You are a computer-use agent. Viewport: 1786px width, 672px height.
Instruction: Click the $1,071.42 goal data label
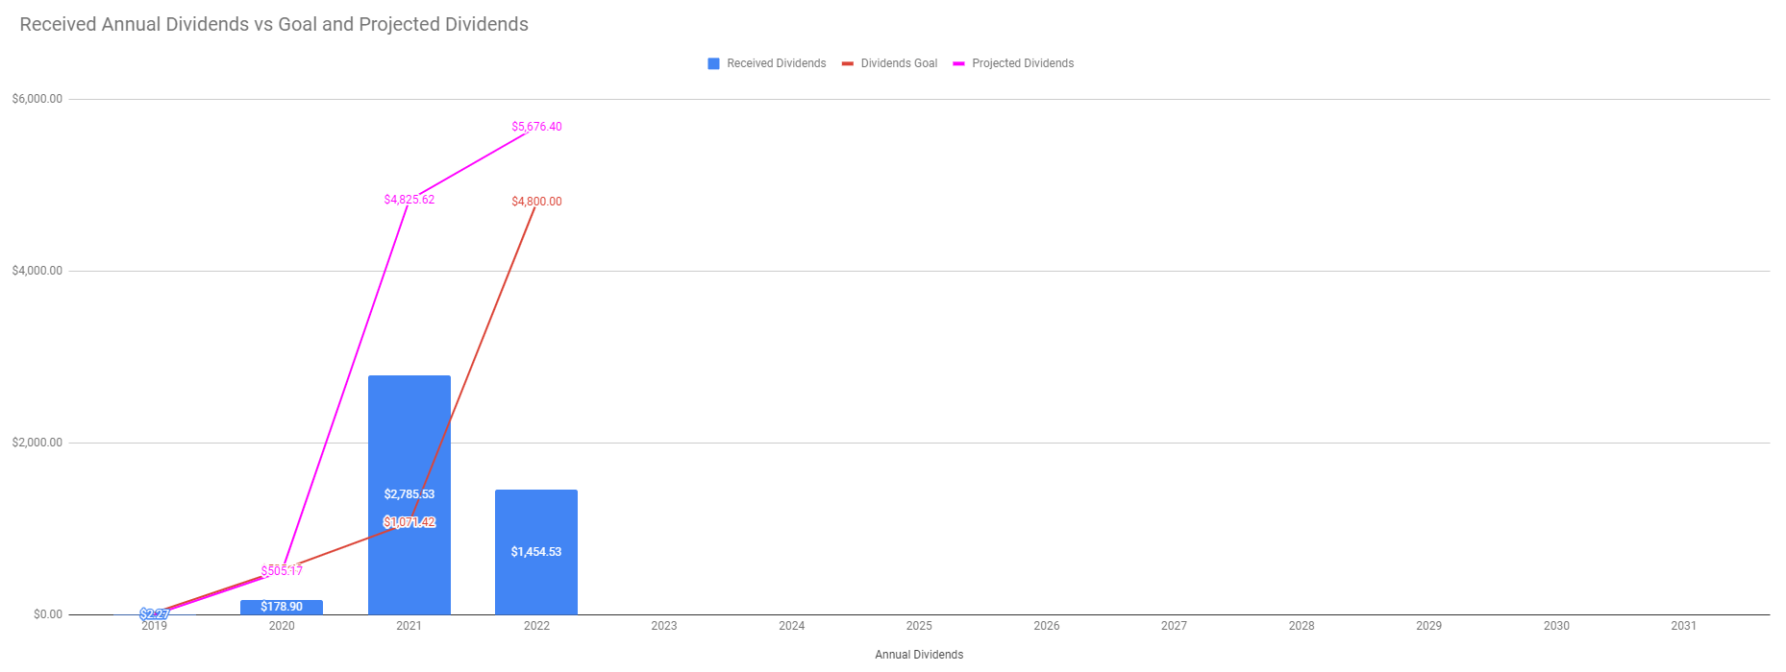pos(409,522)
